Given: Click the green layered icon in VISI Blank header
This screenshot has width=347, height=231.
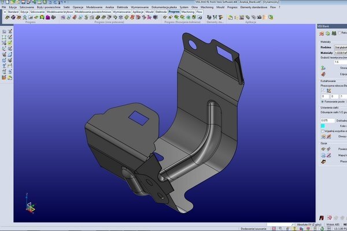Looking at the screenshot, I should tap(328, 33).
